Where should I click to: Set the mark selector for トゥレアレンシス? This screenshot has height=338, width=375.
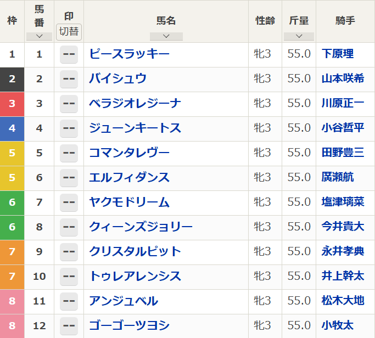pyautogui.click(x=69, y=276)
